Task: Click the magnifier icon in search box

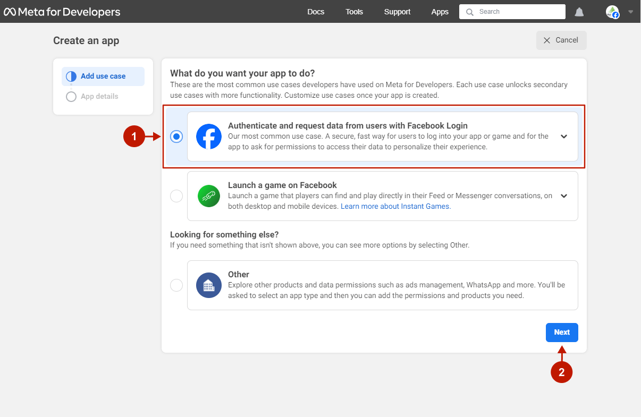Action: pos(470,12)
